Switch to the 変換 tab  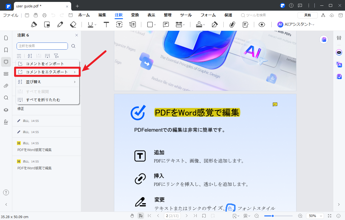135,15
